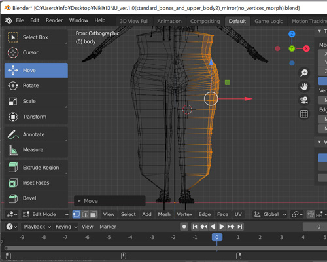Open Global transform orientation dropdown
The height and width of the screenshot is (262, 327).
tap(270, 214)
